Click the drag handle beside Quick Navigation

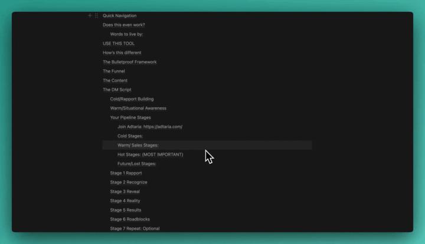click(x=96, y=15)
